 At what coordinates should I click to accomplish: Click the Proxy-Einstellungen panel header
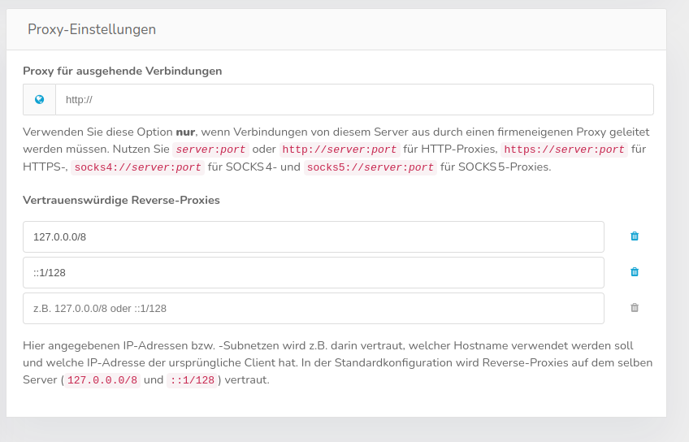pos(92,29)
